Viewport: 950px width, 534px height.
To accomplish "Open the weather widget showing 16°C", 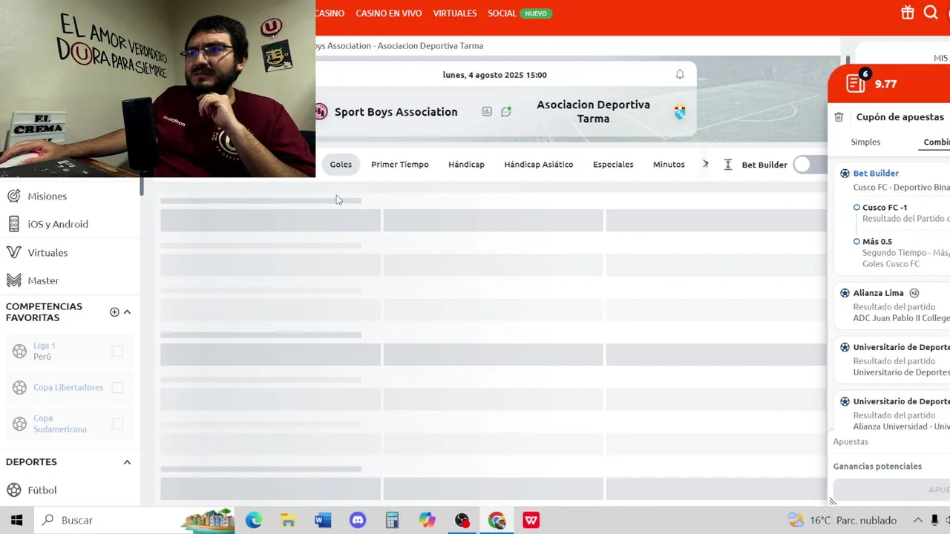I will click(x=842, y=520).
